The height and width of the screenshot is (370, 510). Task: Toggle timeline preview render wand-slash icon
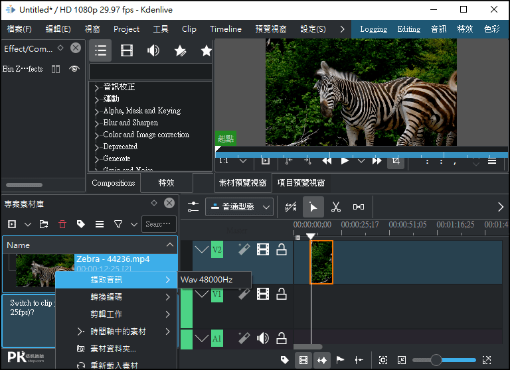tap(291, 207)
